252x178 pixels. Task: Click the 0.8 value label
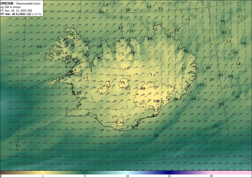coord(143,89)
